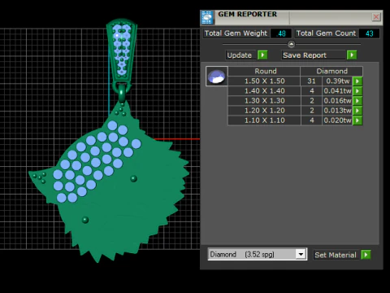This screenshot has height=293, width=390.
Task: Click the Total Gem Count value 43
Action: tap(369, 33)
